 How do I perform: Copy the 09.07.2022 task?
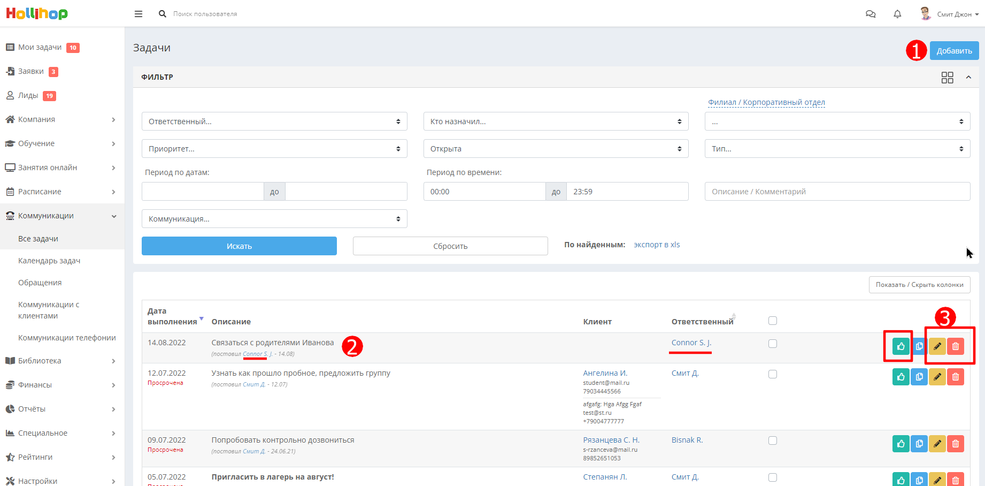coord(919,444)
